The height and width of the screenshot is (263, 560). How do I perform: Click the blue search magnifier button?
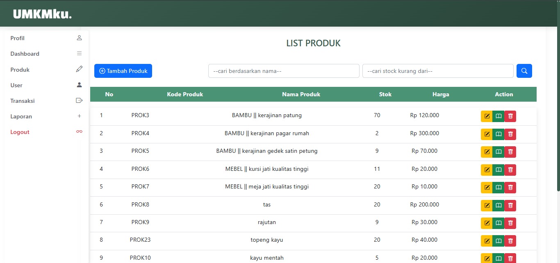click(x=524, y=71)
